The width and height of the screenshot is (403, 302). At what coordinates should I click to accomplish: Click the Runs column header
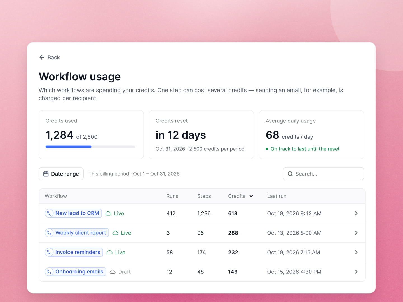(x=172, y=196)
